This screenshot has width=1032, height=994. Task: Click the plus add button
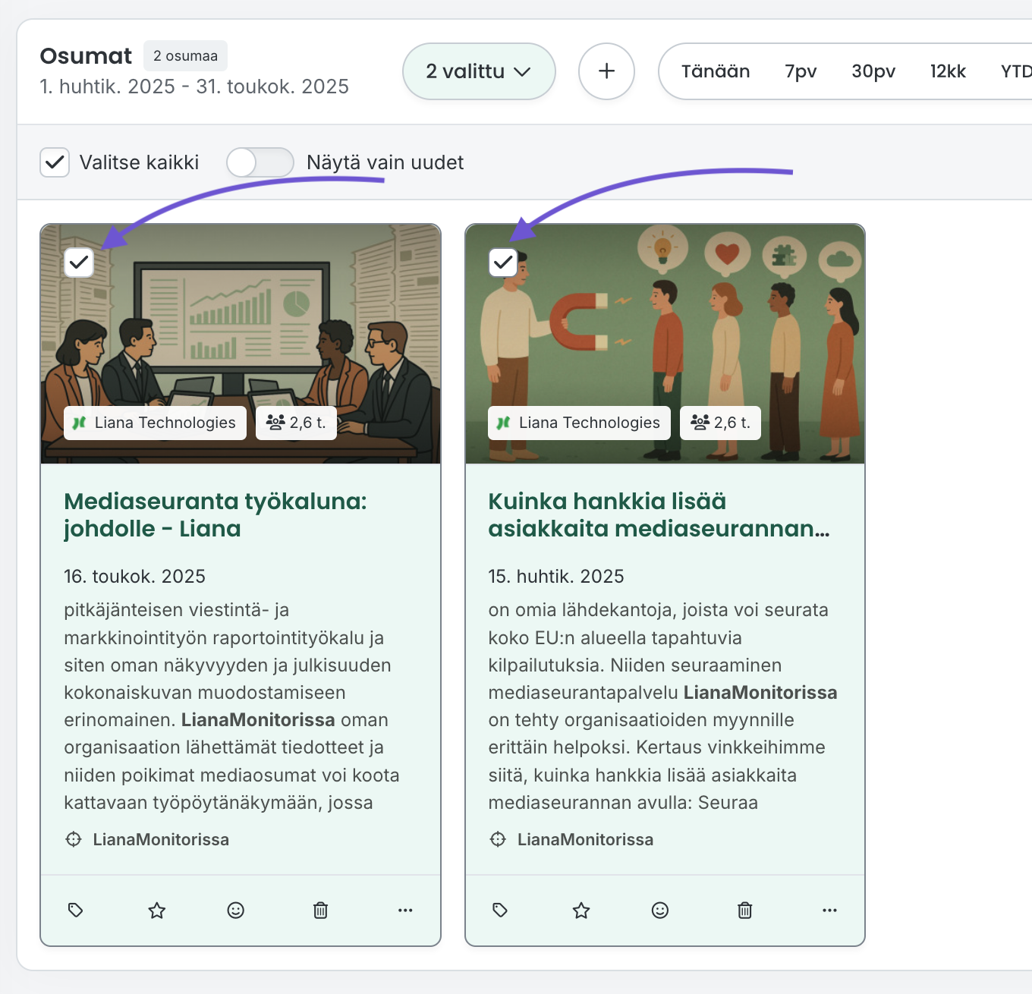coord(606,71)
